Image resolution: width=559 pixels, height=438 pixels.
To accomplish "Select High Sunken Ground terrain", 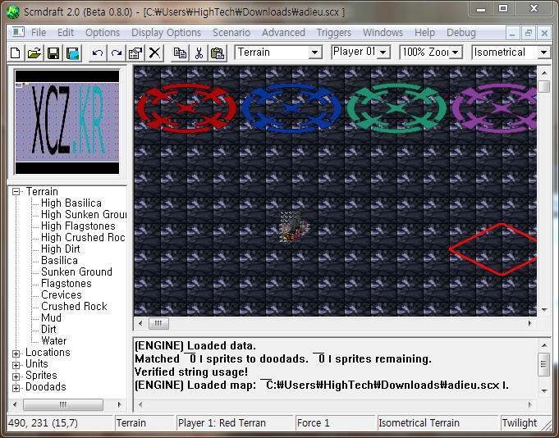I will tap(84, 214).
